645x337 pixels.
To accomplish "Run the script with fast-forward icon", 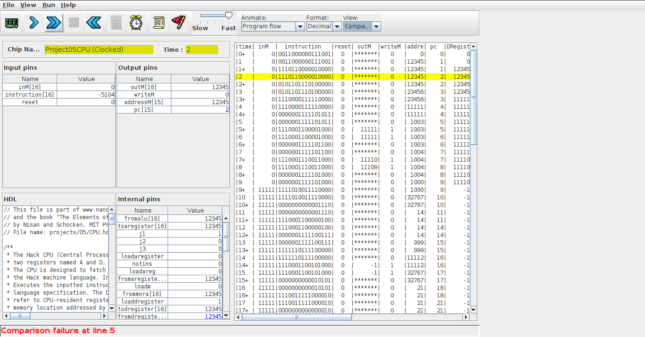I will point(54,23).
